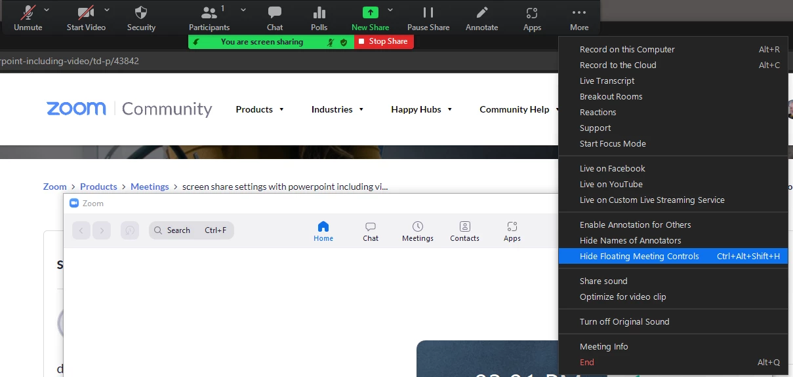Click the Meetings breadcrumb link

(x=150, y=187)
